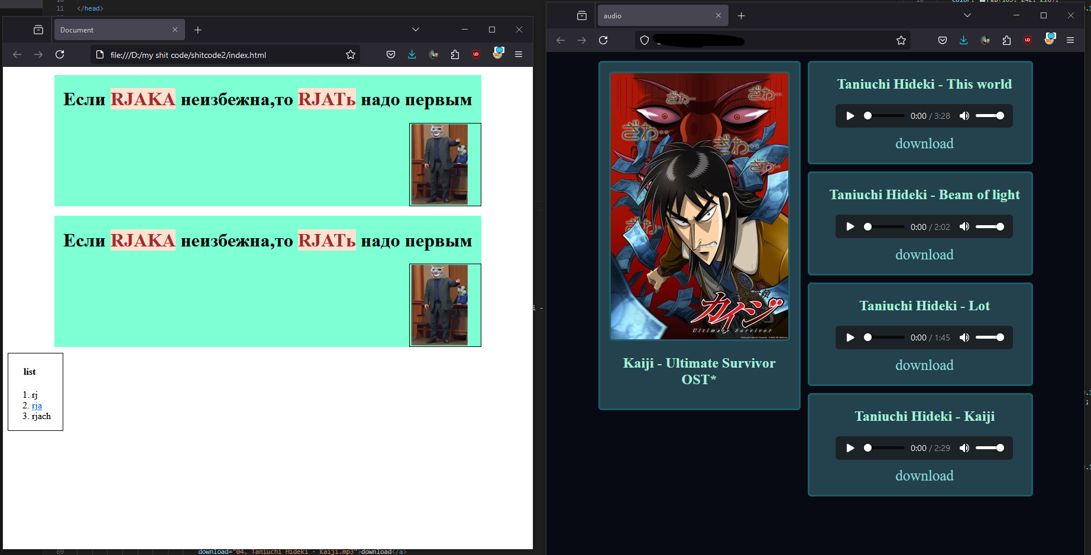Mute the "This world" audio track
Image resolution: width=1091 pixels, height=555 pixels.
964,116
